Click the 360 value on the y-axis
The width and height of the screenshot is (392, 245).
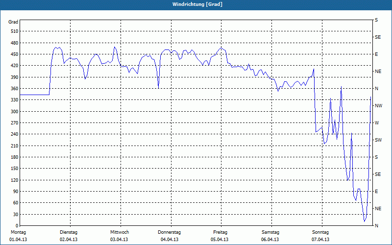coord(15,89)
